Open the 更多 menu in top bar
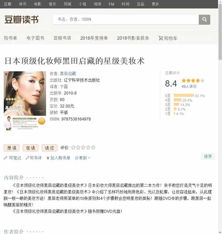Image resolution: width=222 pixels, height=234 pixels. (x=155, y=4)
